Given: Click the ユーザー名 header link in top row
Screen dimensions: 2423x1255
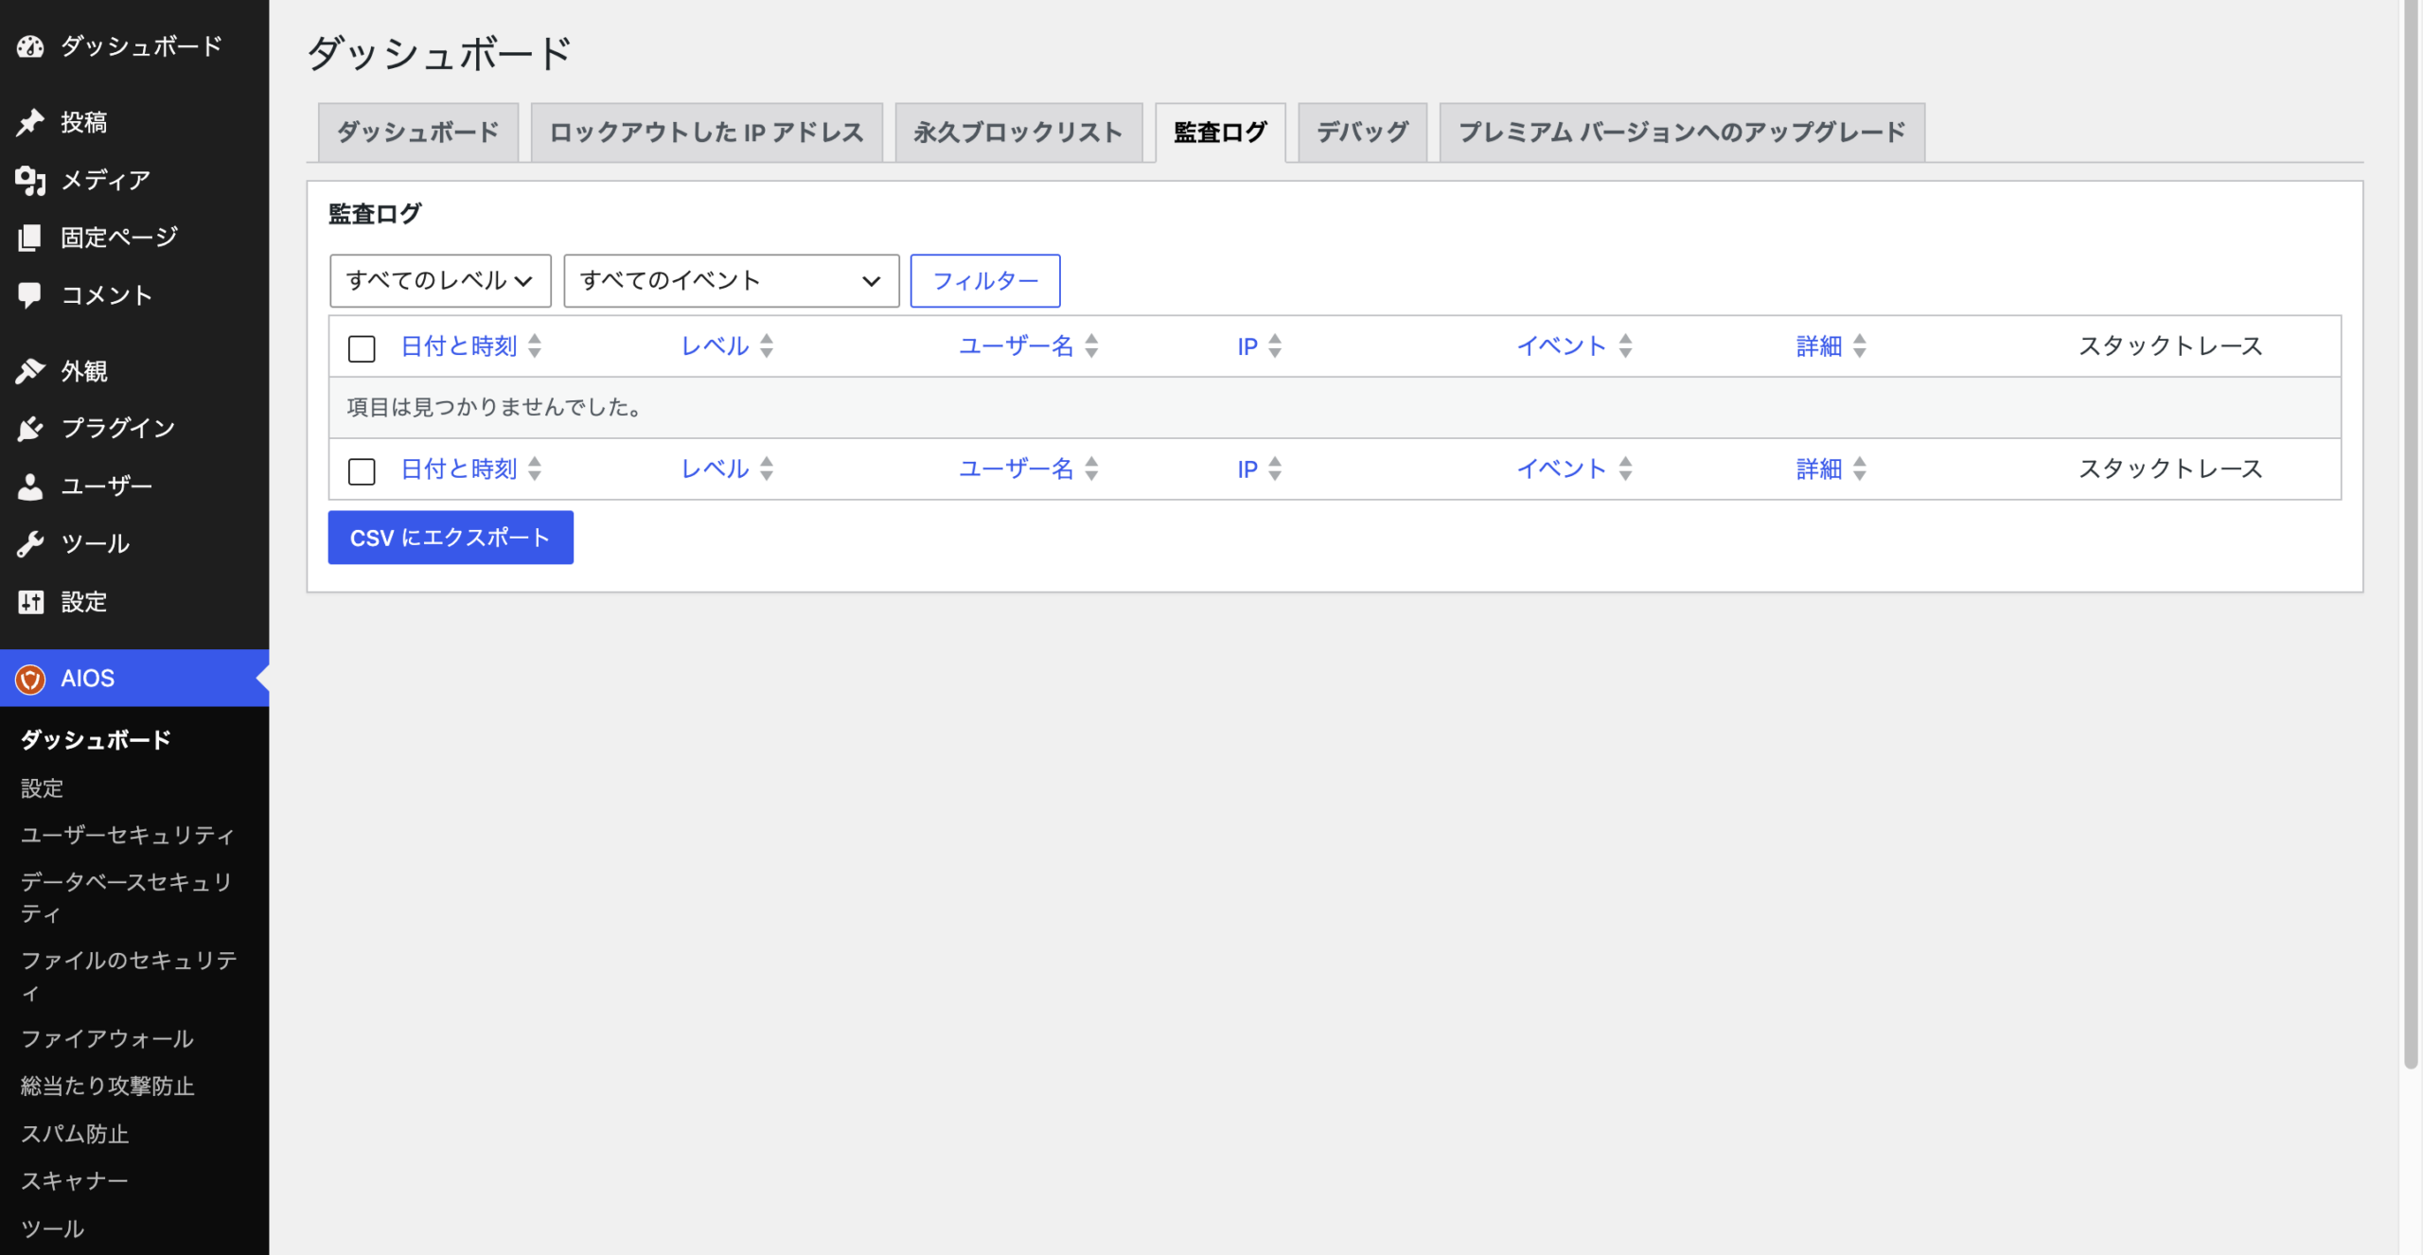Looking at the screenshot, I should [x=1017, y=346].
